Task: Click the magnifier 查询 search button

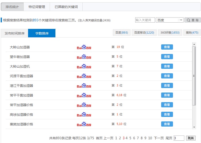Action: [x=192, y=20]
